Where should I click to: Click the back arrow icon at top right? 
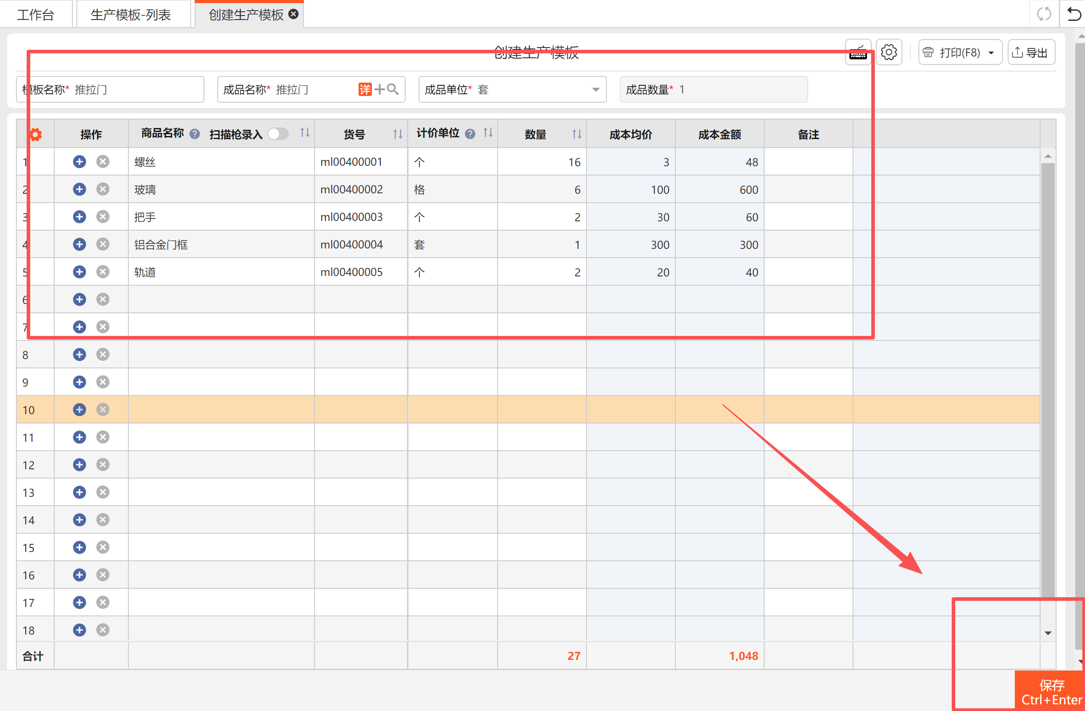coord(1073,14)
